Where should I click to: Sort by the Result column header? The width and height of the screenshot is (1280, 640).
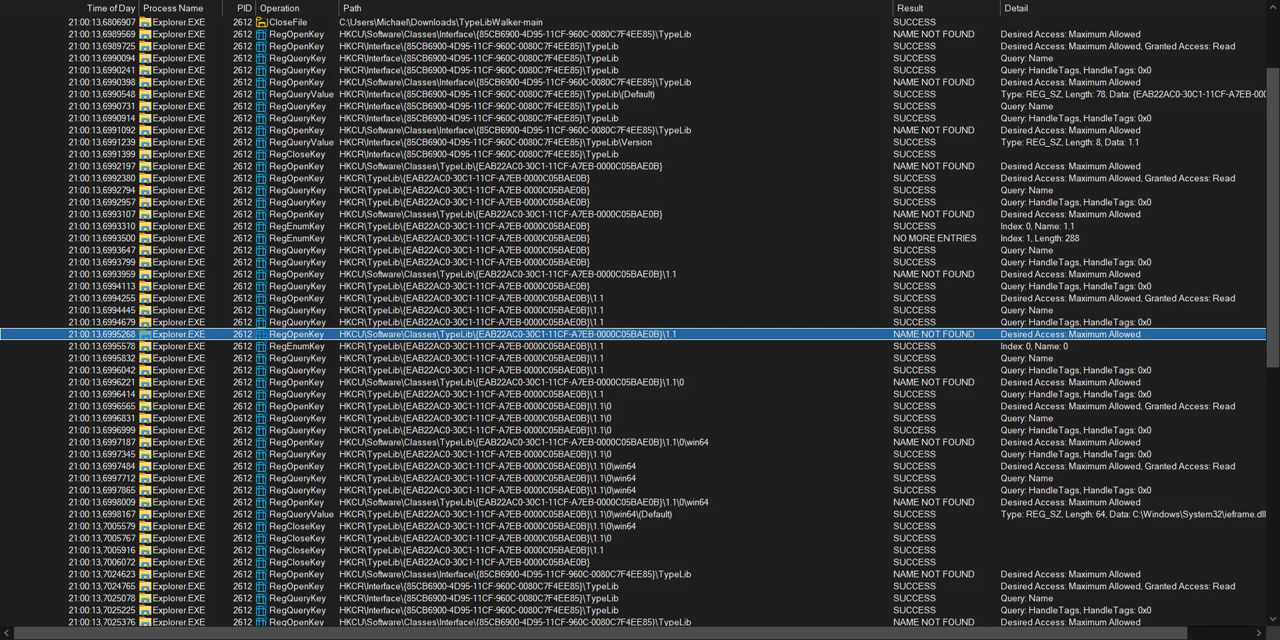click(x=910, y=8)
